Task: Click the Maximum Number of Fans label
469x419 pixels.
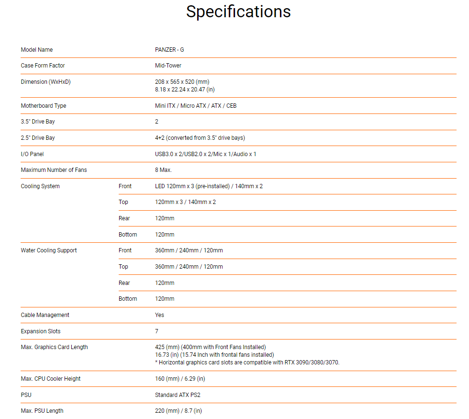Action: coord(54,170)
